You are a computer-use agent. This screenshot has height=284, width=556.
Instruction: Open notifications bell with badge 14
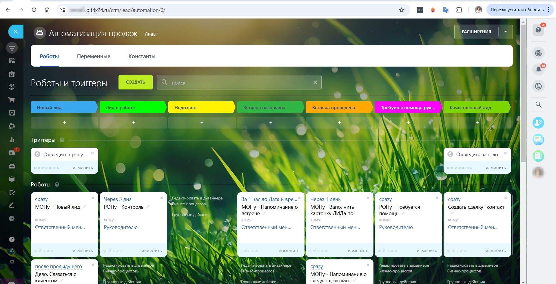538,69
